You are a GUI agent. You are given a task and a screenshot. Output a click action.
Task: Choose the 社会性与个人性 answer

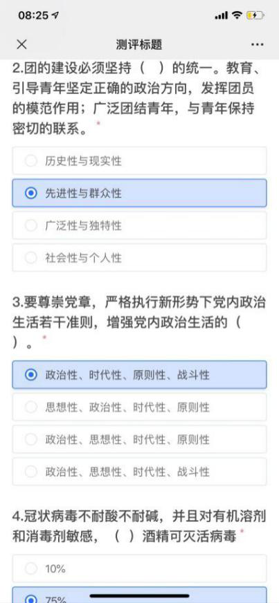139,258
